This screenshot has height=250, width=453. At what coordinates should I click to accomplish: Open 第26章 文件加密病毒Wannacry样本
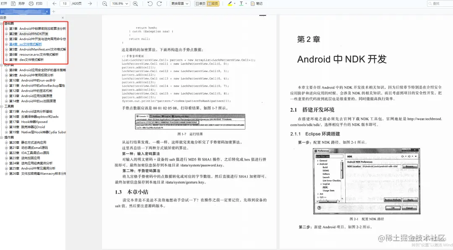click(x=38, y=173)
